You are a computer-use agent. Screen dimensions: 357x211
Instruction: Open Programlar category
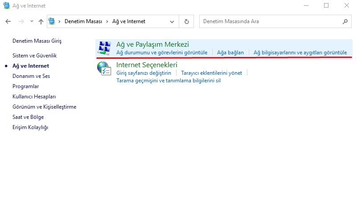click(26, 86)
